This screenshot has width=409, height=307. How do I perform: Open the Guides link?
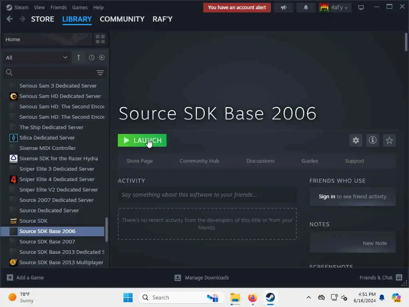point(310,161)
